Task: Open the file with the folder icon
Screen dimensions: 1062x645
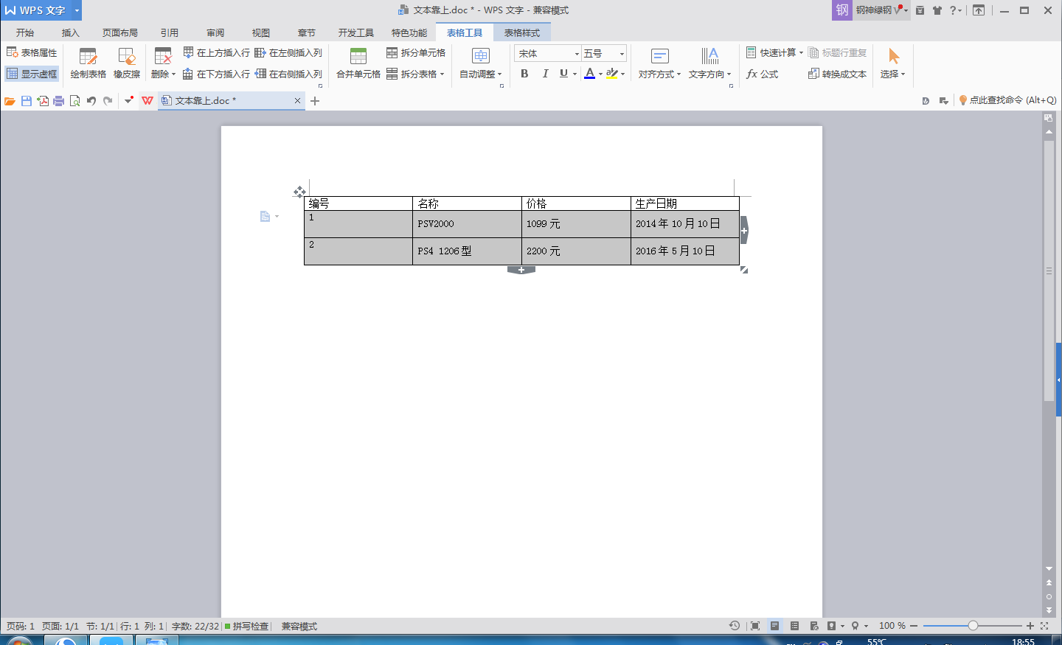Action: (x=10, y=101)
